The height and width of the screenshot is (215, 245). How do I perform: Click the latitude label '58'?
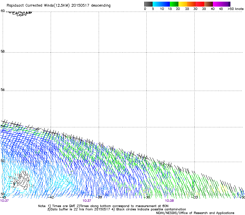pyautogui.click(x=3, y=51)
